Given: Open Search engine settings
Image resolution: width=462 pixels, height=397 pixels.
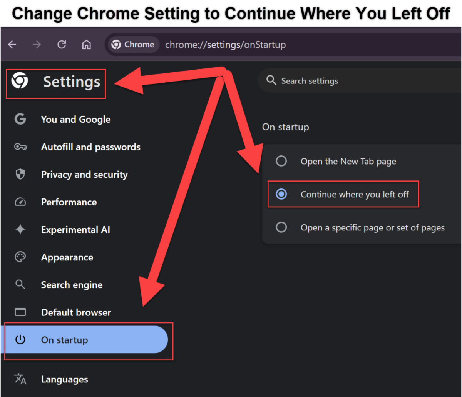Looking at the screenshot, I should pos(72,285).
